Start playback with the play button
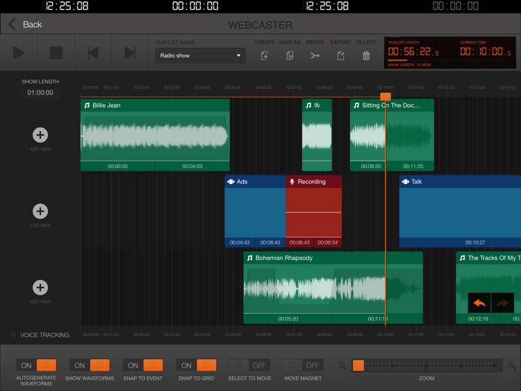 pos(19,53)
